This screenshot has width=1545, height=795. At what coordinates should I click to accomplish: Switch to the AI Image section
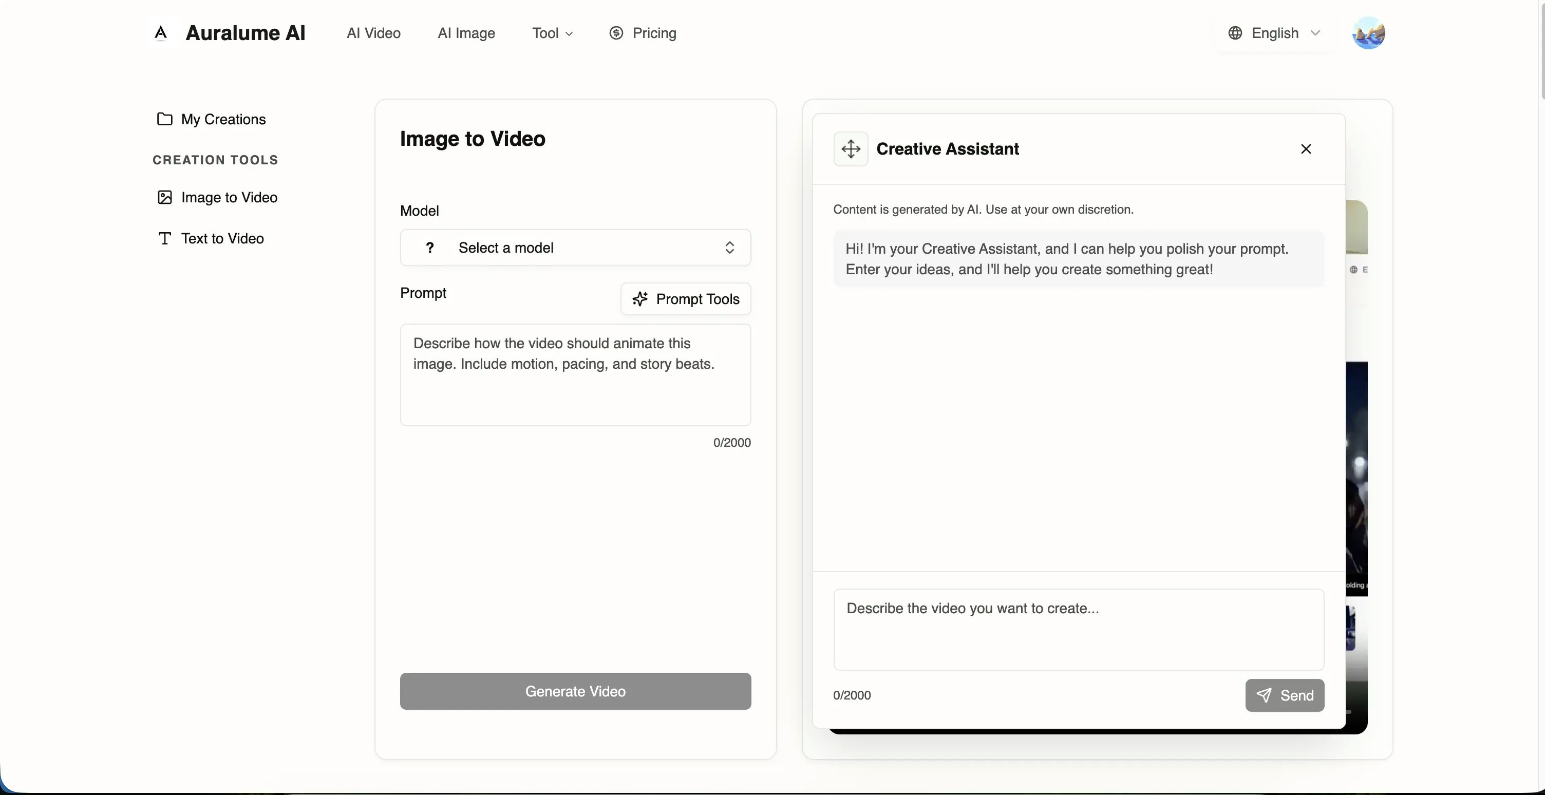tap(466, 33)
